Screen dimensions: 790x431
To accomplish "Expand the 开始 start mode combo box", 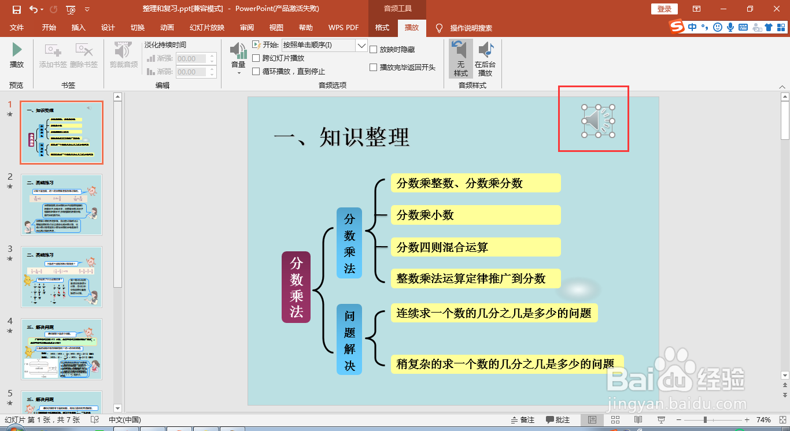I will (x=362, y=45).
